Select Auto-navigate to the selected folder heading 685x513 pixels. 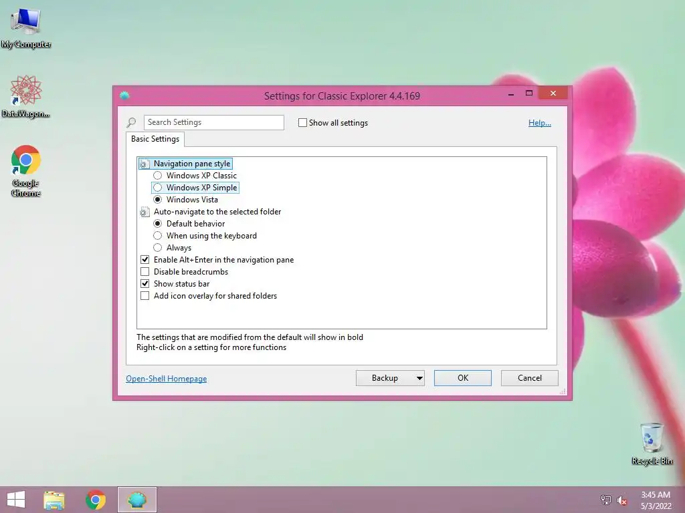coord(217,212)
